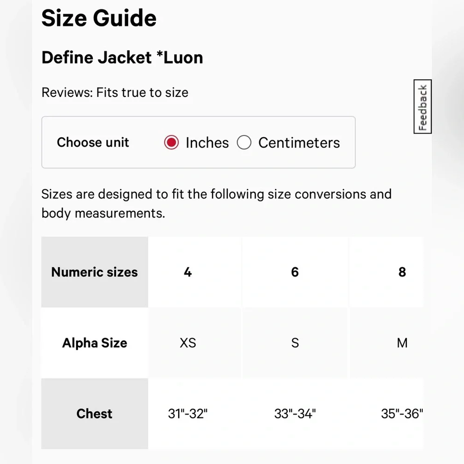Click the reviews fit note text

click(115, 92)
